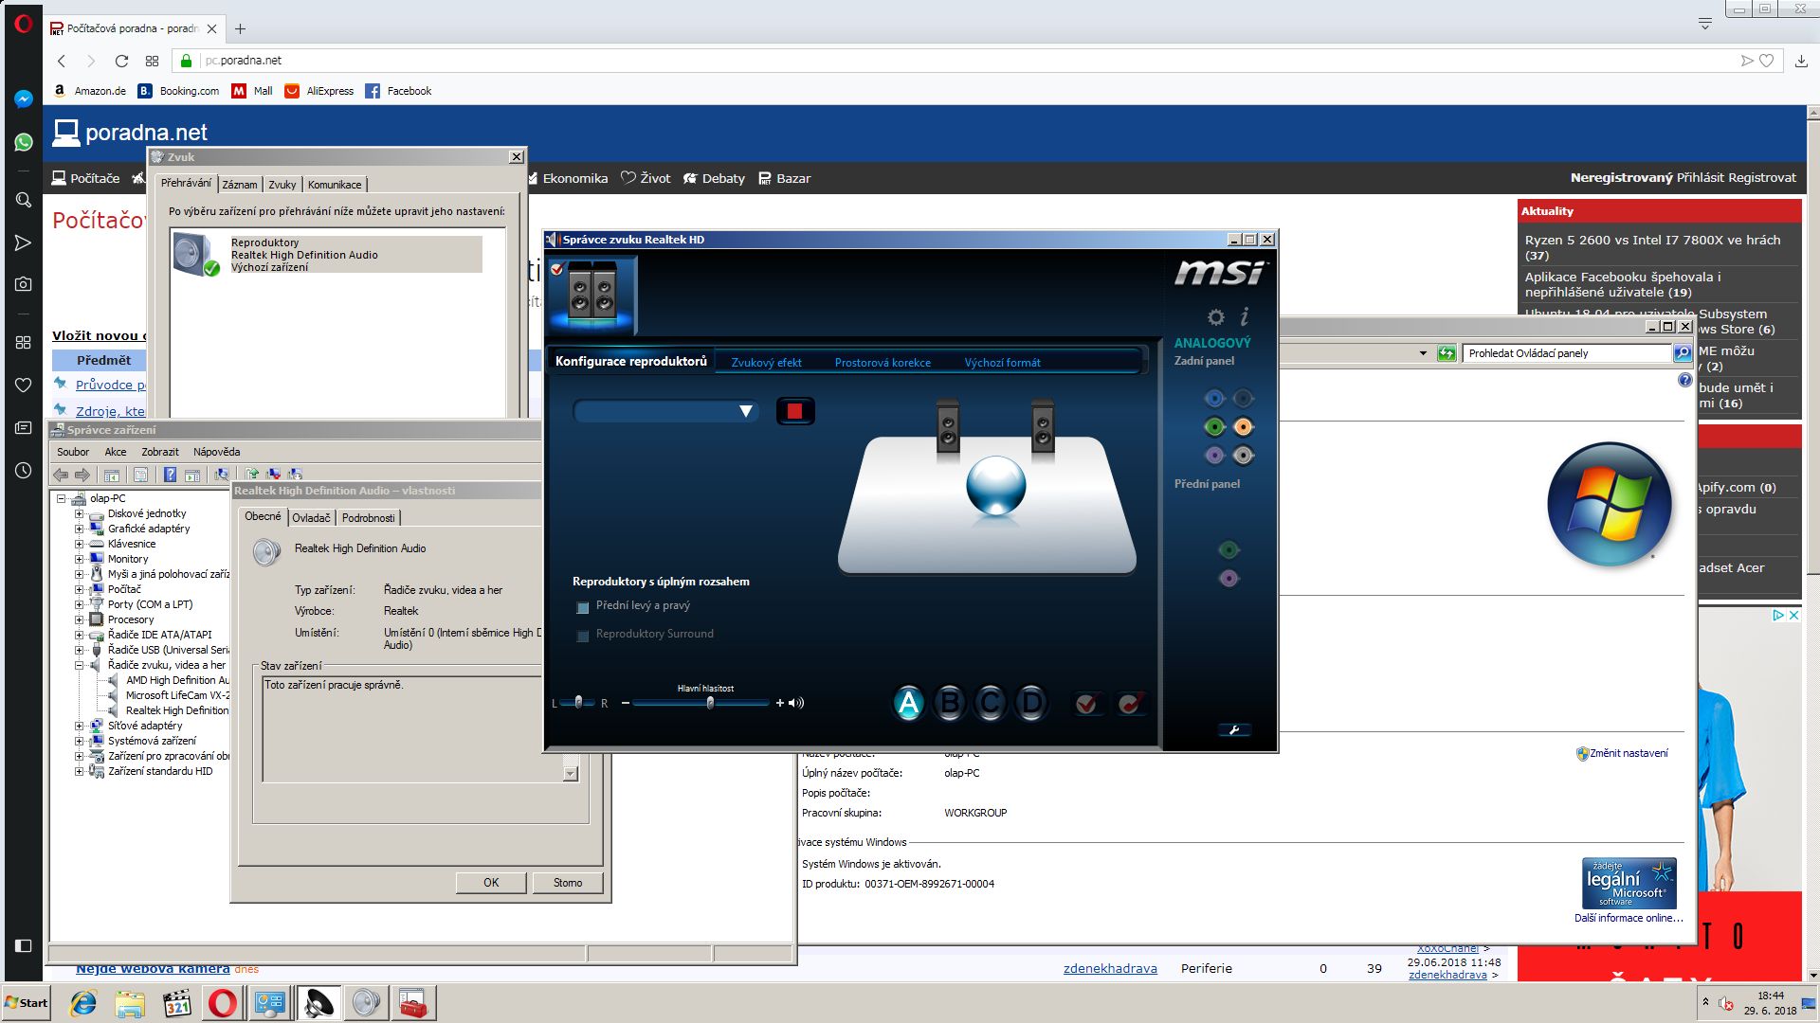Toggle Reproduktory Surround checkbox
The width and height of the screenshot is (1820, 1023).
(583, 636)
